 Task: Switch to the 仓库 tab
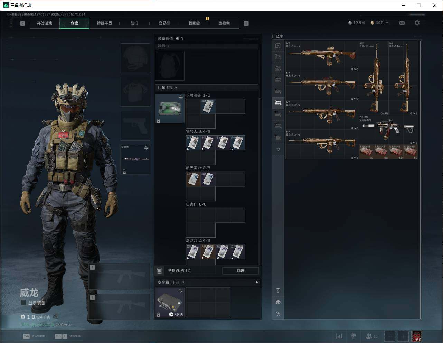[74, 23]
